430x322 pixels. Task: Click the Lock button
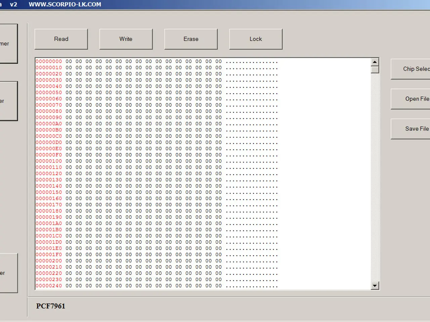pos(256,39)
